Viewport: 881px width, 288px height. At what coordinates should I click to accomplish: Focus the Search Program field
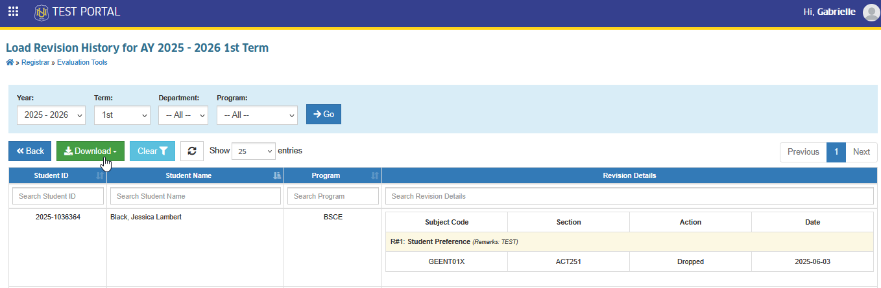pos(333,196)
